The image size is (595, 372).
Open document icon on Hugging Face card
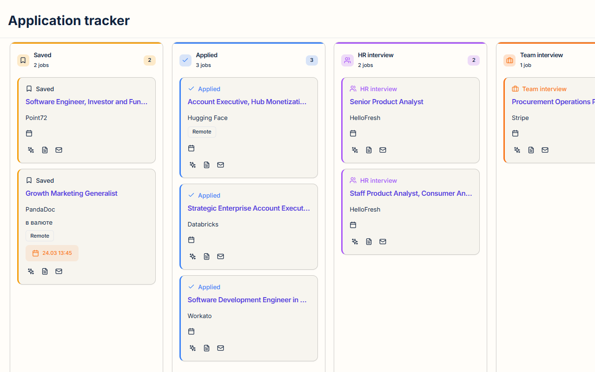(207, 165)
